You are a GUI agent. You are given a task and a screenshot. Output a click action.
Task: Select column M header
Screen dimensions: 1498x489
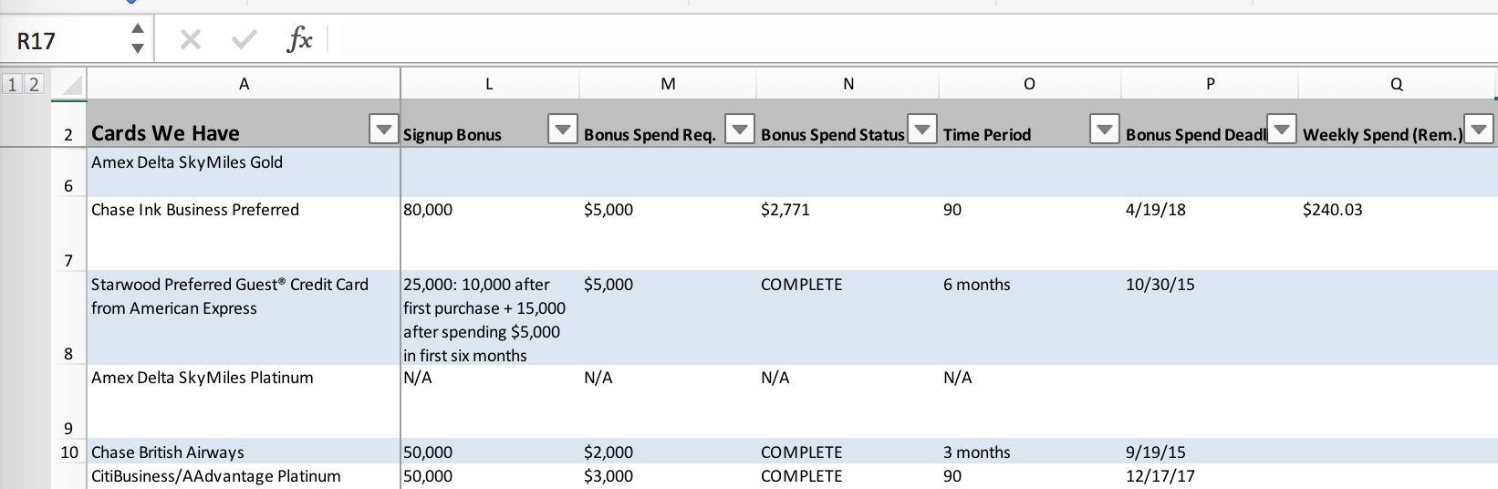click(668, 84)
